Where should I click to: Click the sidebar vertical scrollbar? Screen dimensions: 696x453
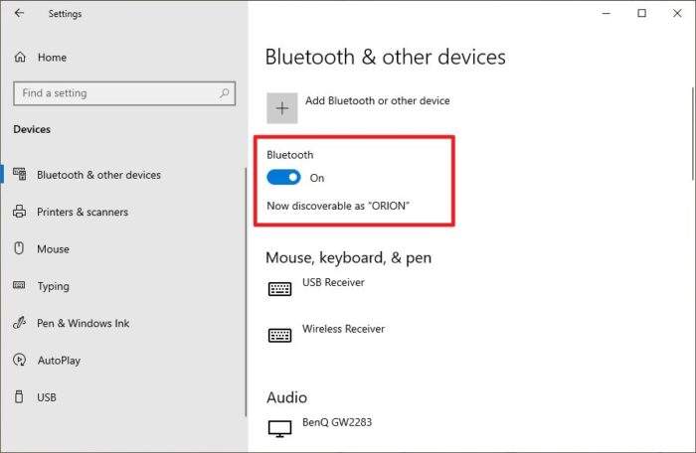(246, 292)
